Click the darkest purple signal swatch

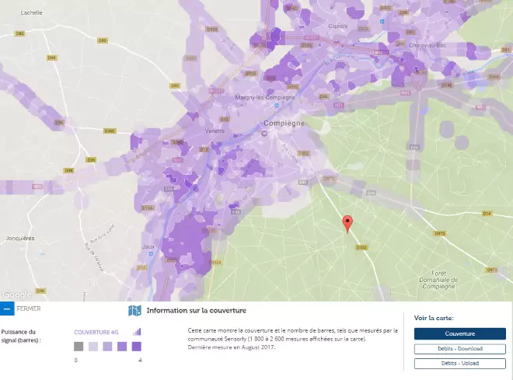click(x=136, y=347)
